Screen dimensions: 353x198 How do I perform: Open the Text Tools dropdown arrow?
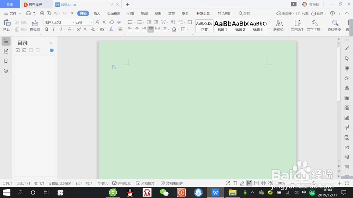pyautogui.click(x=322, y=30)
